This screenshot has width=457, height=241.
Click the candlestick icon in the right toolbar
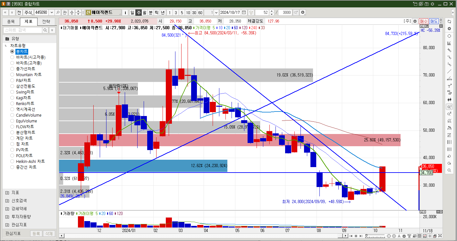pyautogui.click(x=449, y=100)
